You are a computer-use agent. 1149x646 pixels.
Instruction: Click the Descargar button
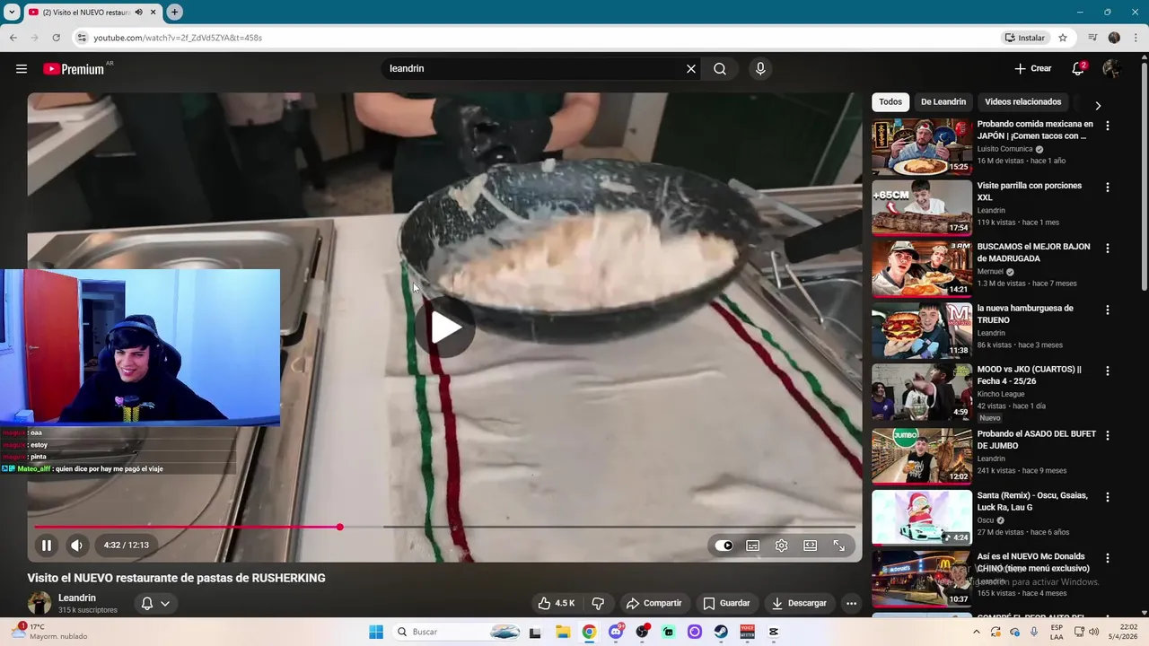[x=799, y=603]
